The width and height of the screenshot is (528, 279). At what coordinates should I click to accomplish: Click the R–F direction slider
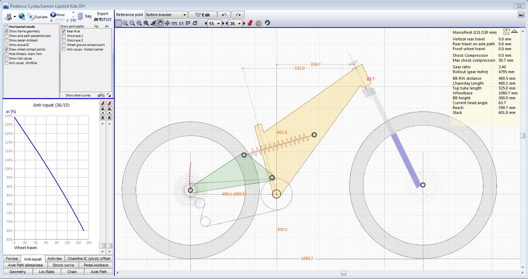[60, 21]
